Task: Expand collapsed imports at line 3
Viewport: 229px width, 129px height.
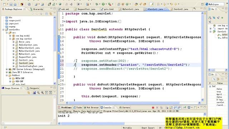Action: pos(65,21)
